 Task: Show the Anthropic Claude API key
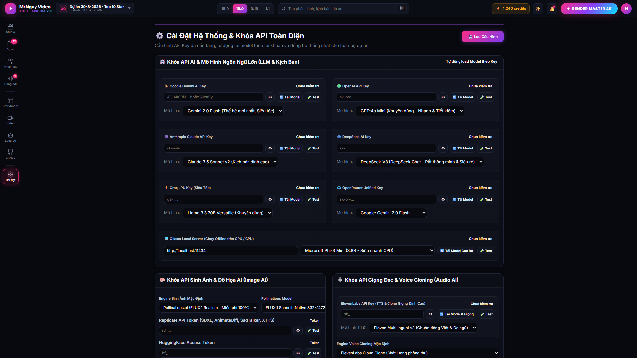click(x=270, y=148)
